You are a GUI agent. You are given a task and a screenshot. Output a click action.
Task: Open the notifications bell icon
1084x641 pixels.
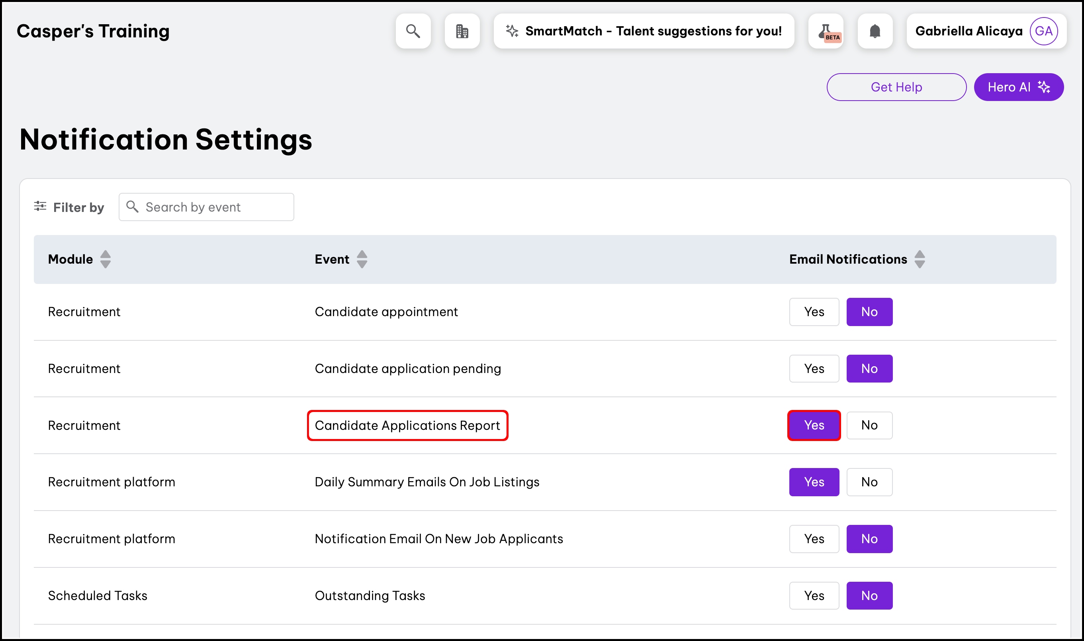pos(875,31)
